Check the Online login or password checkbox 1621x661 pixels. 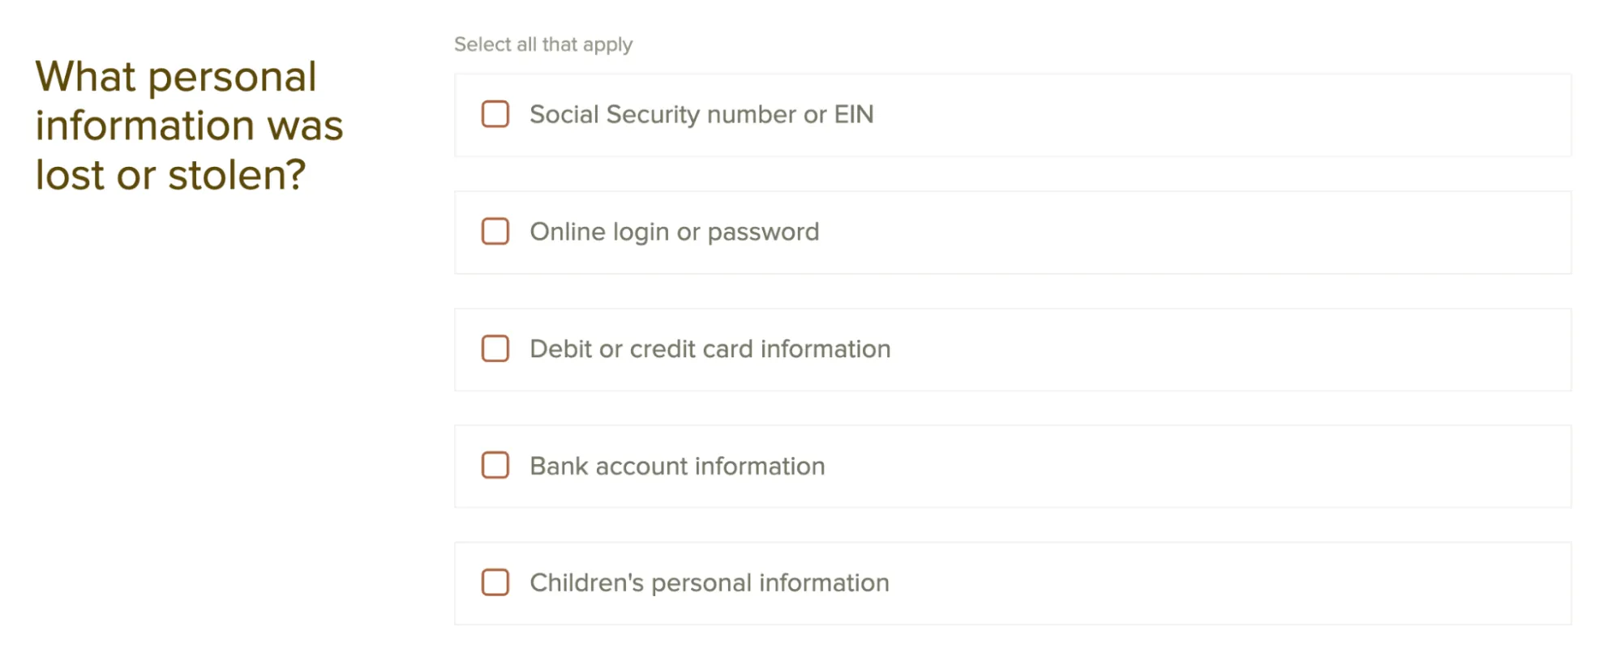pyautogui.click(x=495, y=232)
